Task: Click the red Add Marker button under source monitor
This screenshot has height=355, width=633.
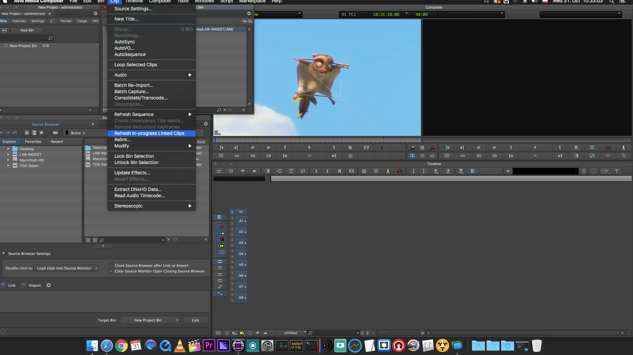Action: coord(382,148)
